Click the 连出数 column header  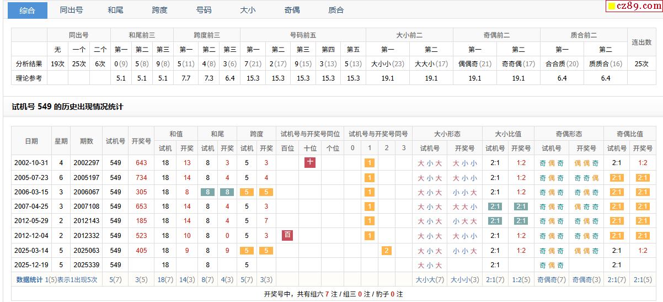pos(641,42)
